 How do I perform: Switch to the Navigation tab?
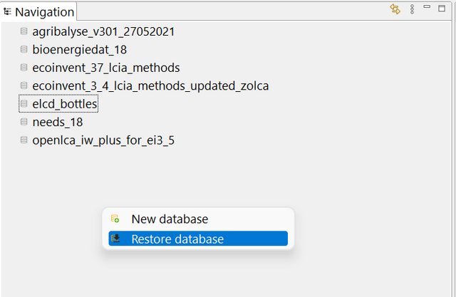coord(38,12)
